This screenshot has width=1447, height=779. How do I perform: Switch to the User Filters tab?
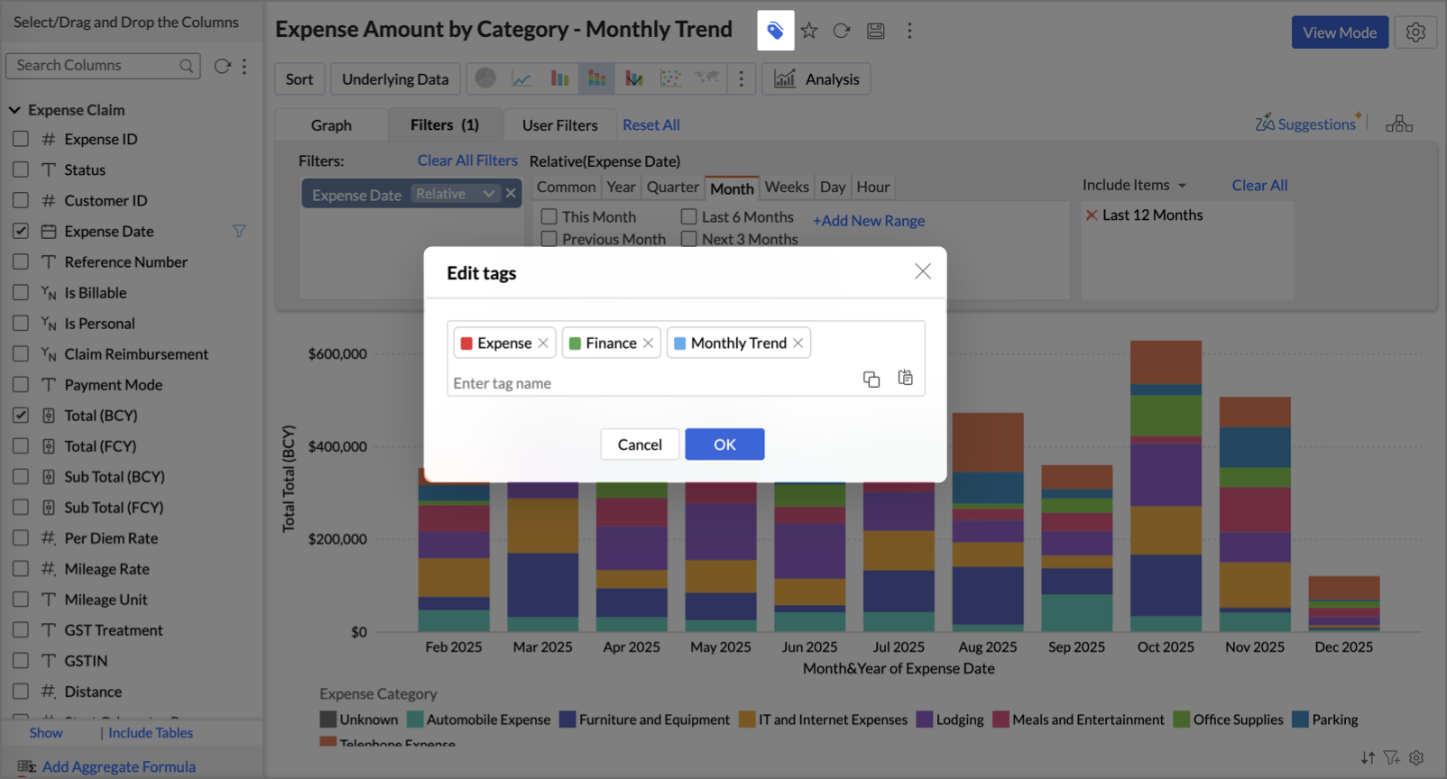559,125
